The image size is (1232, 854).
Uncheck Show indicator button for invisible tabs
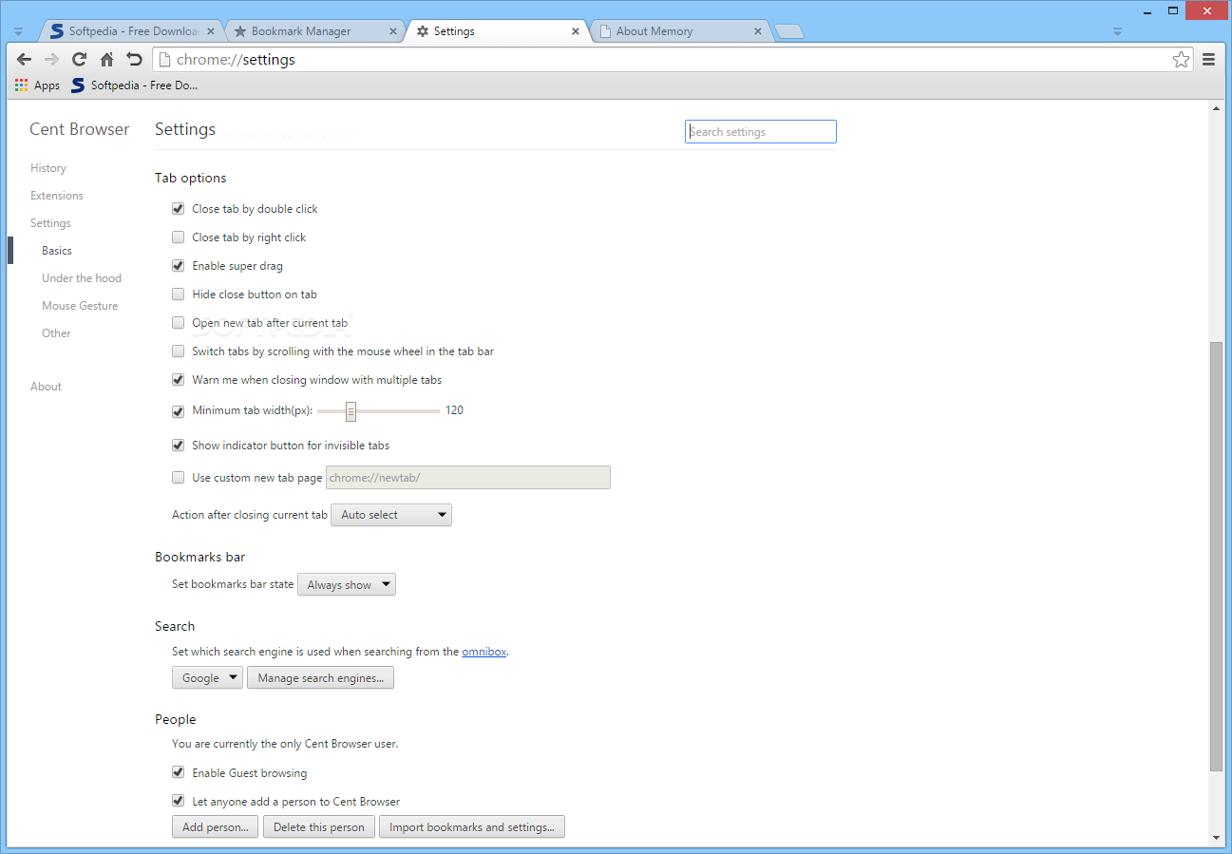[x=178, y=446]
